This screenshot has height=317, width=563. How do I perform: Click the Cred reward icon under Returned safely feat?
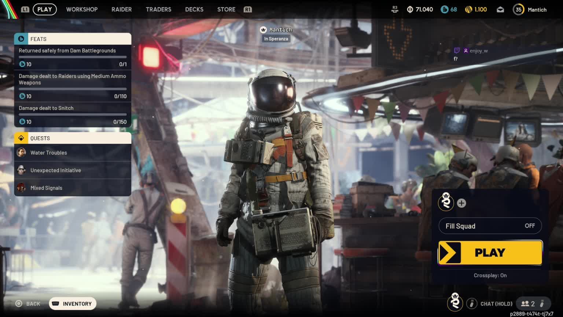click(22, 64)
